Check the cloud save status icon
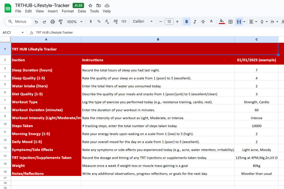 [x=107, y=6]
